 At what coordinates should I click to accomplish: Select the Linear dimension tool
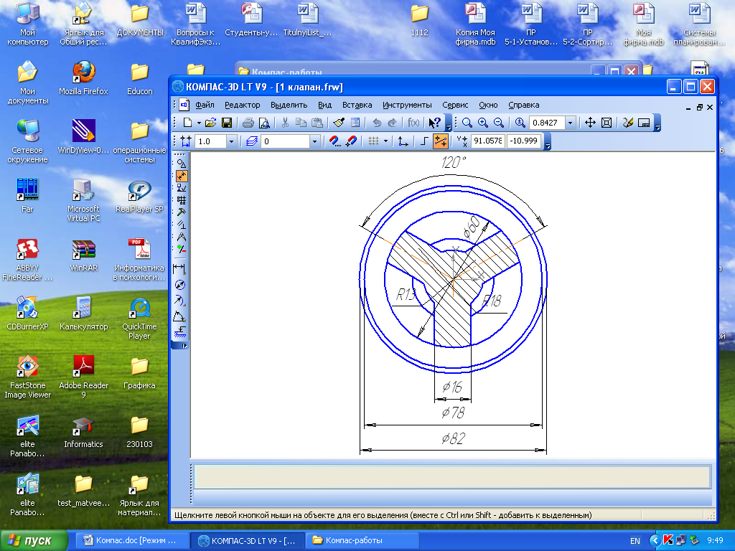pyautogui.click(x=181, y=269)
